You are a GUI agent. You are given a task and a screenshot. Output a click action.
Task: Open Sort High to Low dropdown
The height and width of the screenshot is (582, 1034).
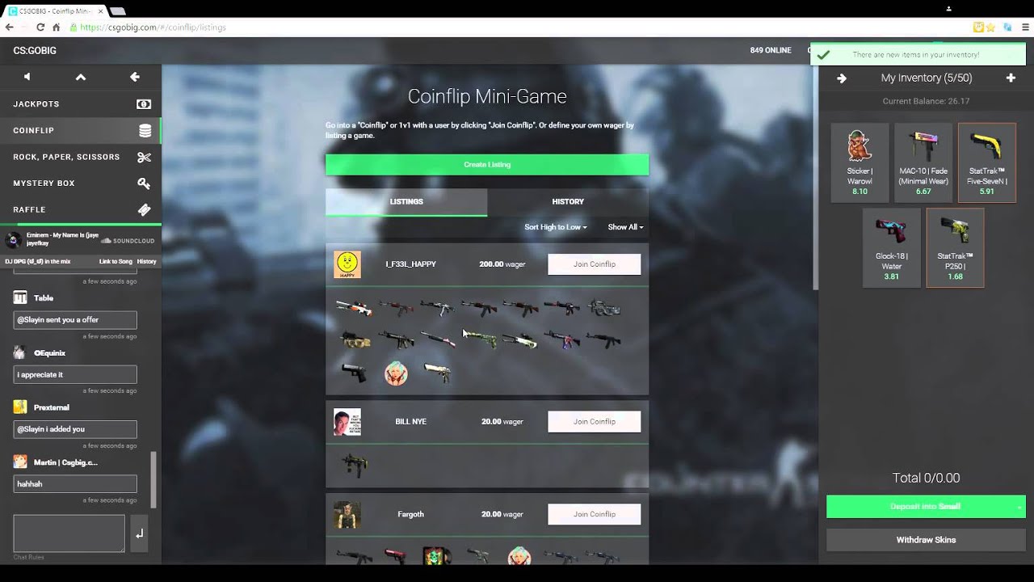(556, 227)
